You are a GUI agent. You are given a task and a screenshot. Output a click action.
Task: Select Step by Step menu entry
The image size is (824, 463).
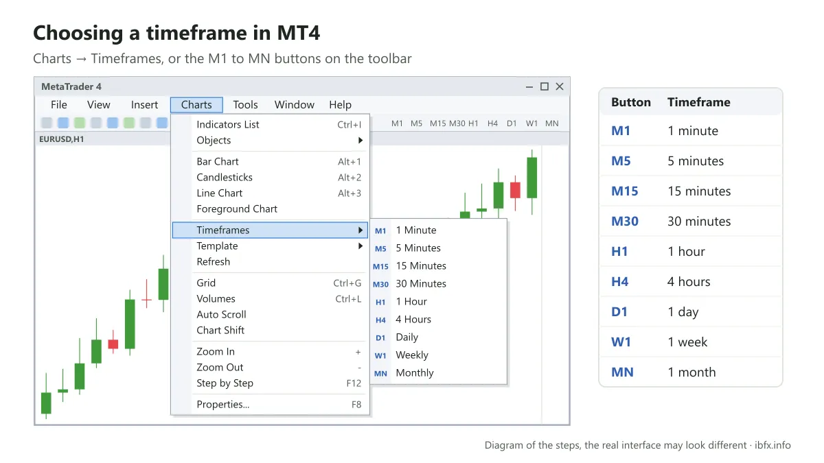click(x=271, y=383)
